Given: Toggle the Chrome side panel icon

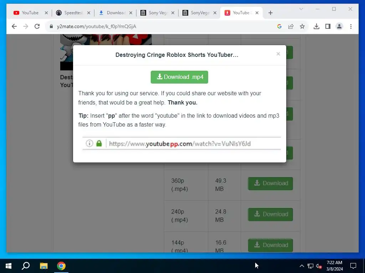Looking at the screenshot, I should (x=328, y=26).
